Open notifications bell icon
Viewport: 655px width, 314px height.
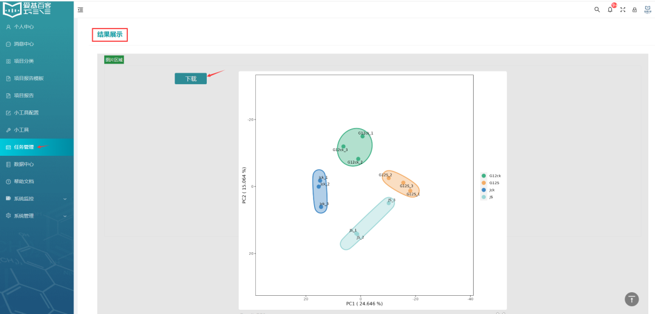pos(610,10)
